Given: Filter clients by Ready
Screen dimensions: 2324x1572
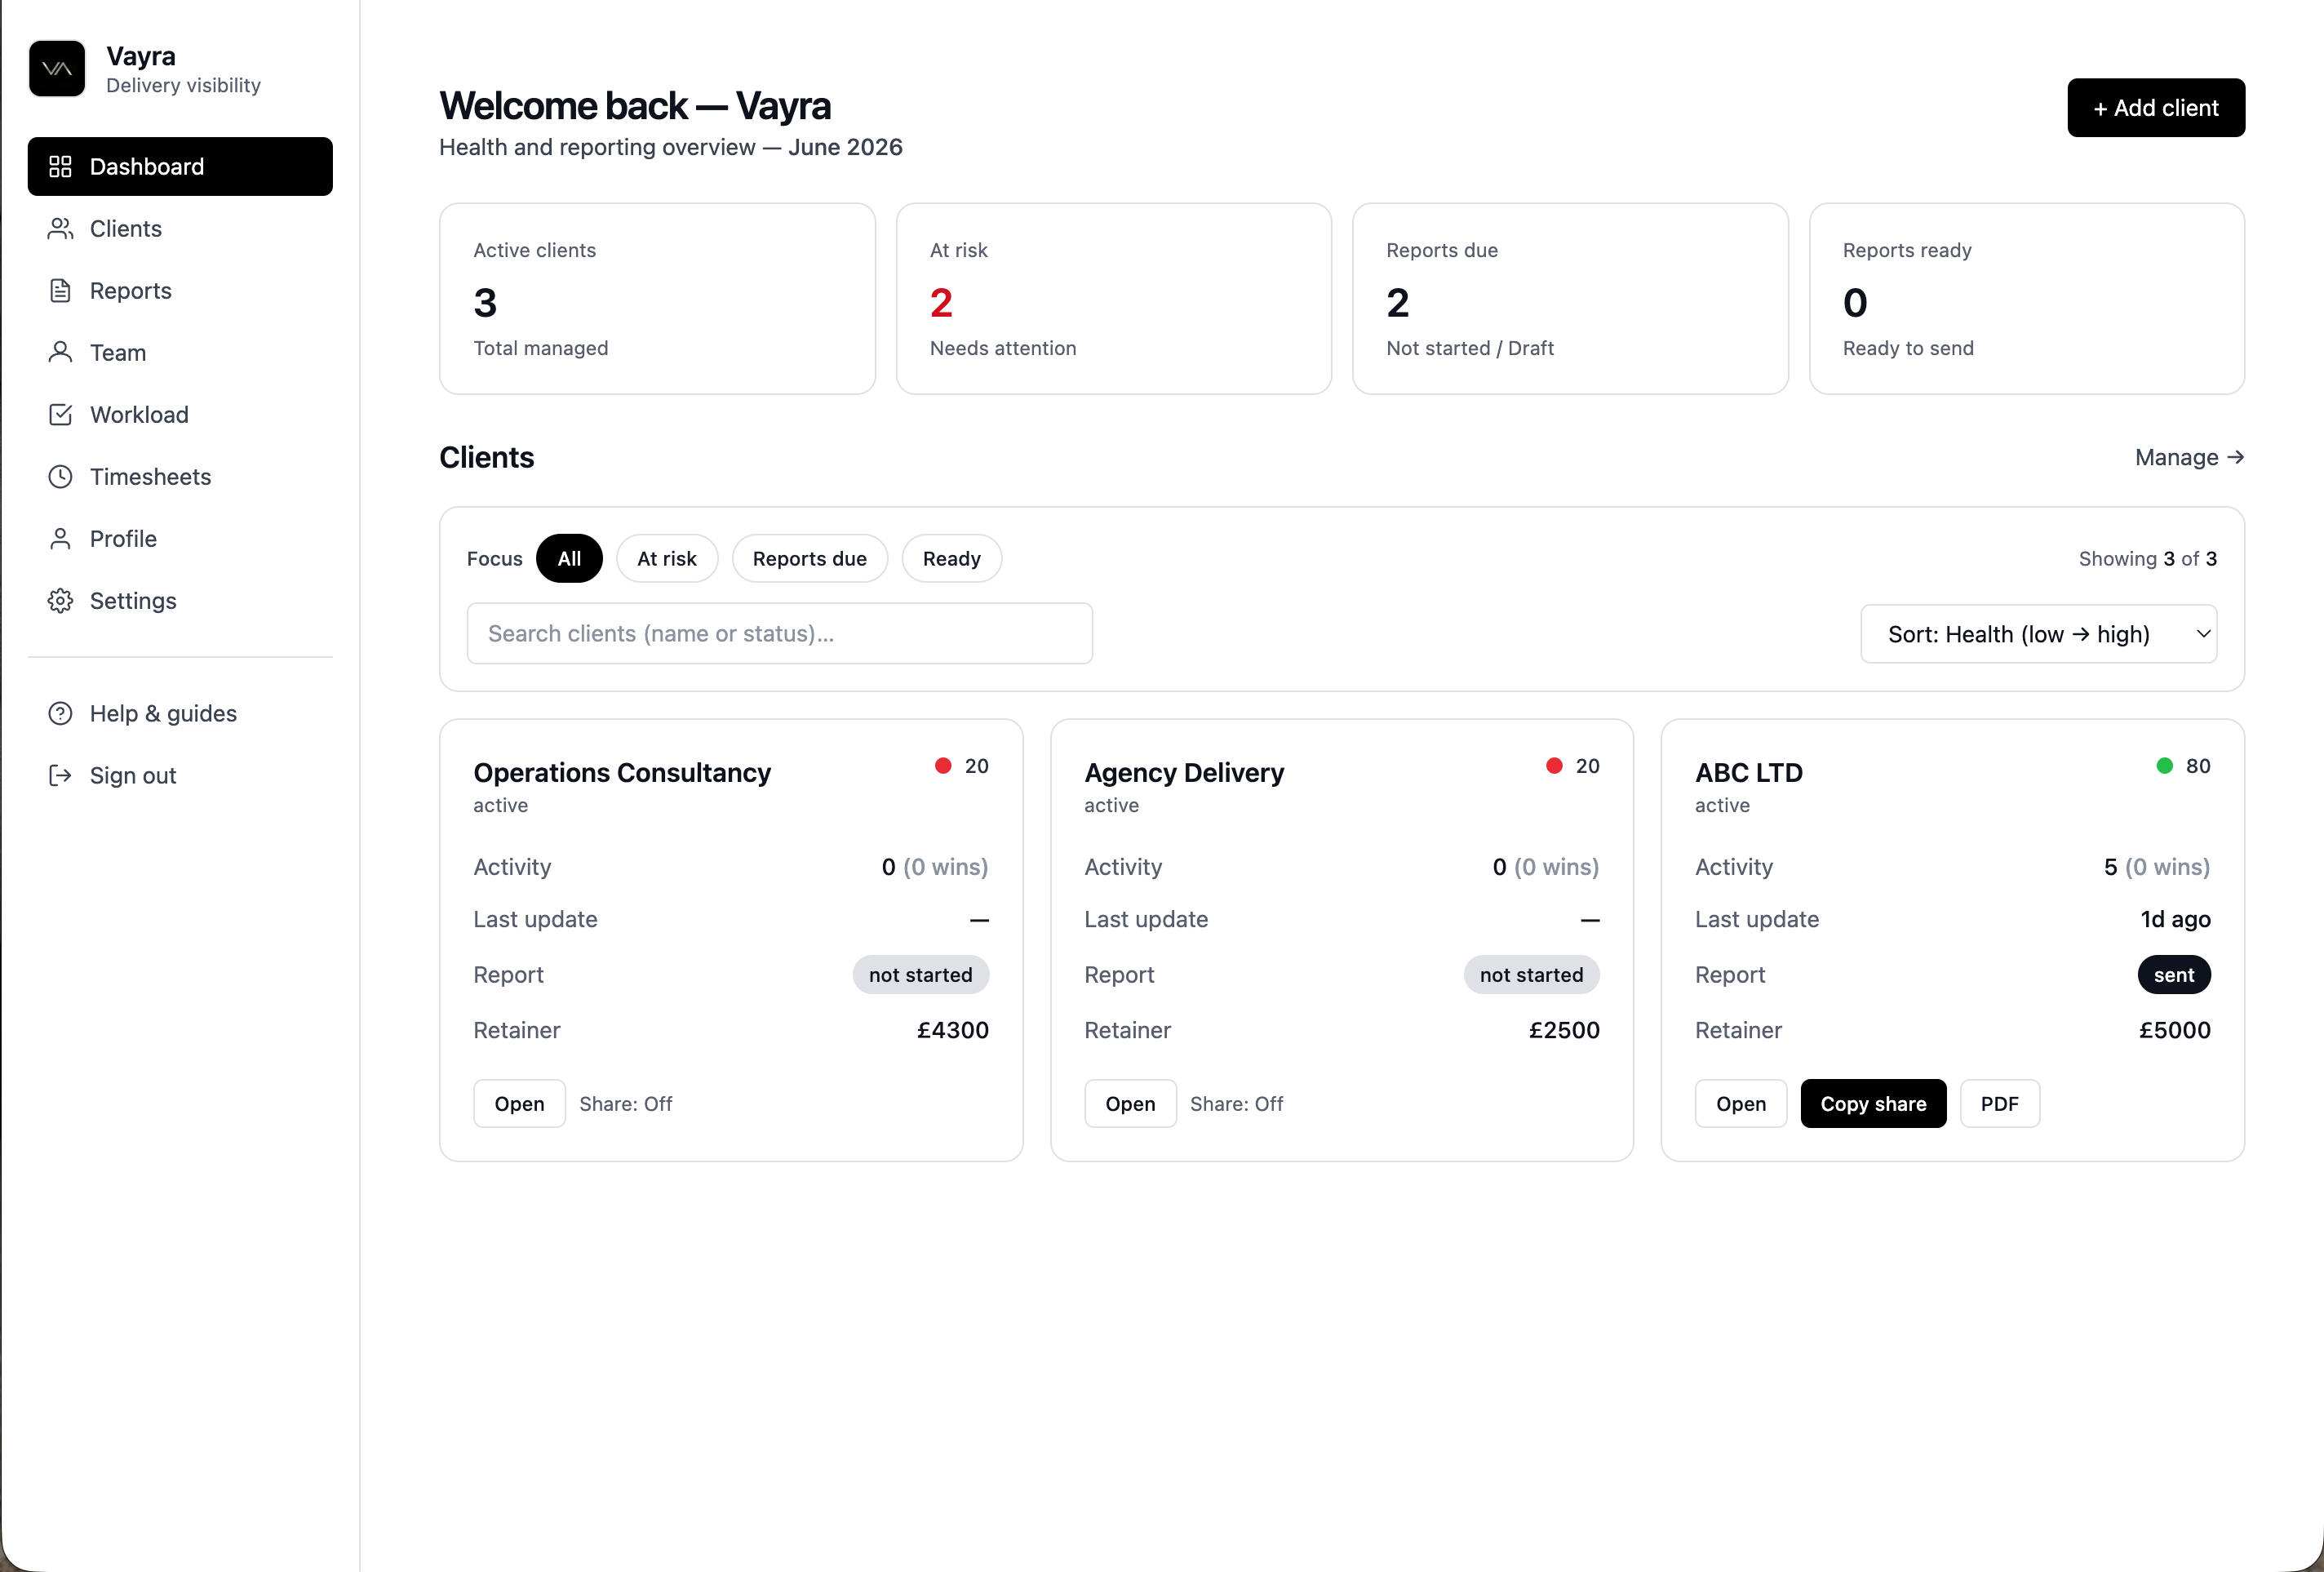Looking at the screenshot, I should (x=952, y=559).
